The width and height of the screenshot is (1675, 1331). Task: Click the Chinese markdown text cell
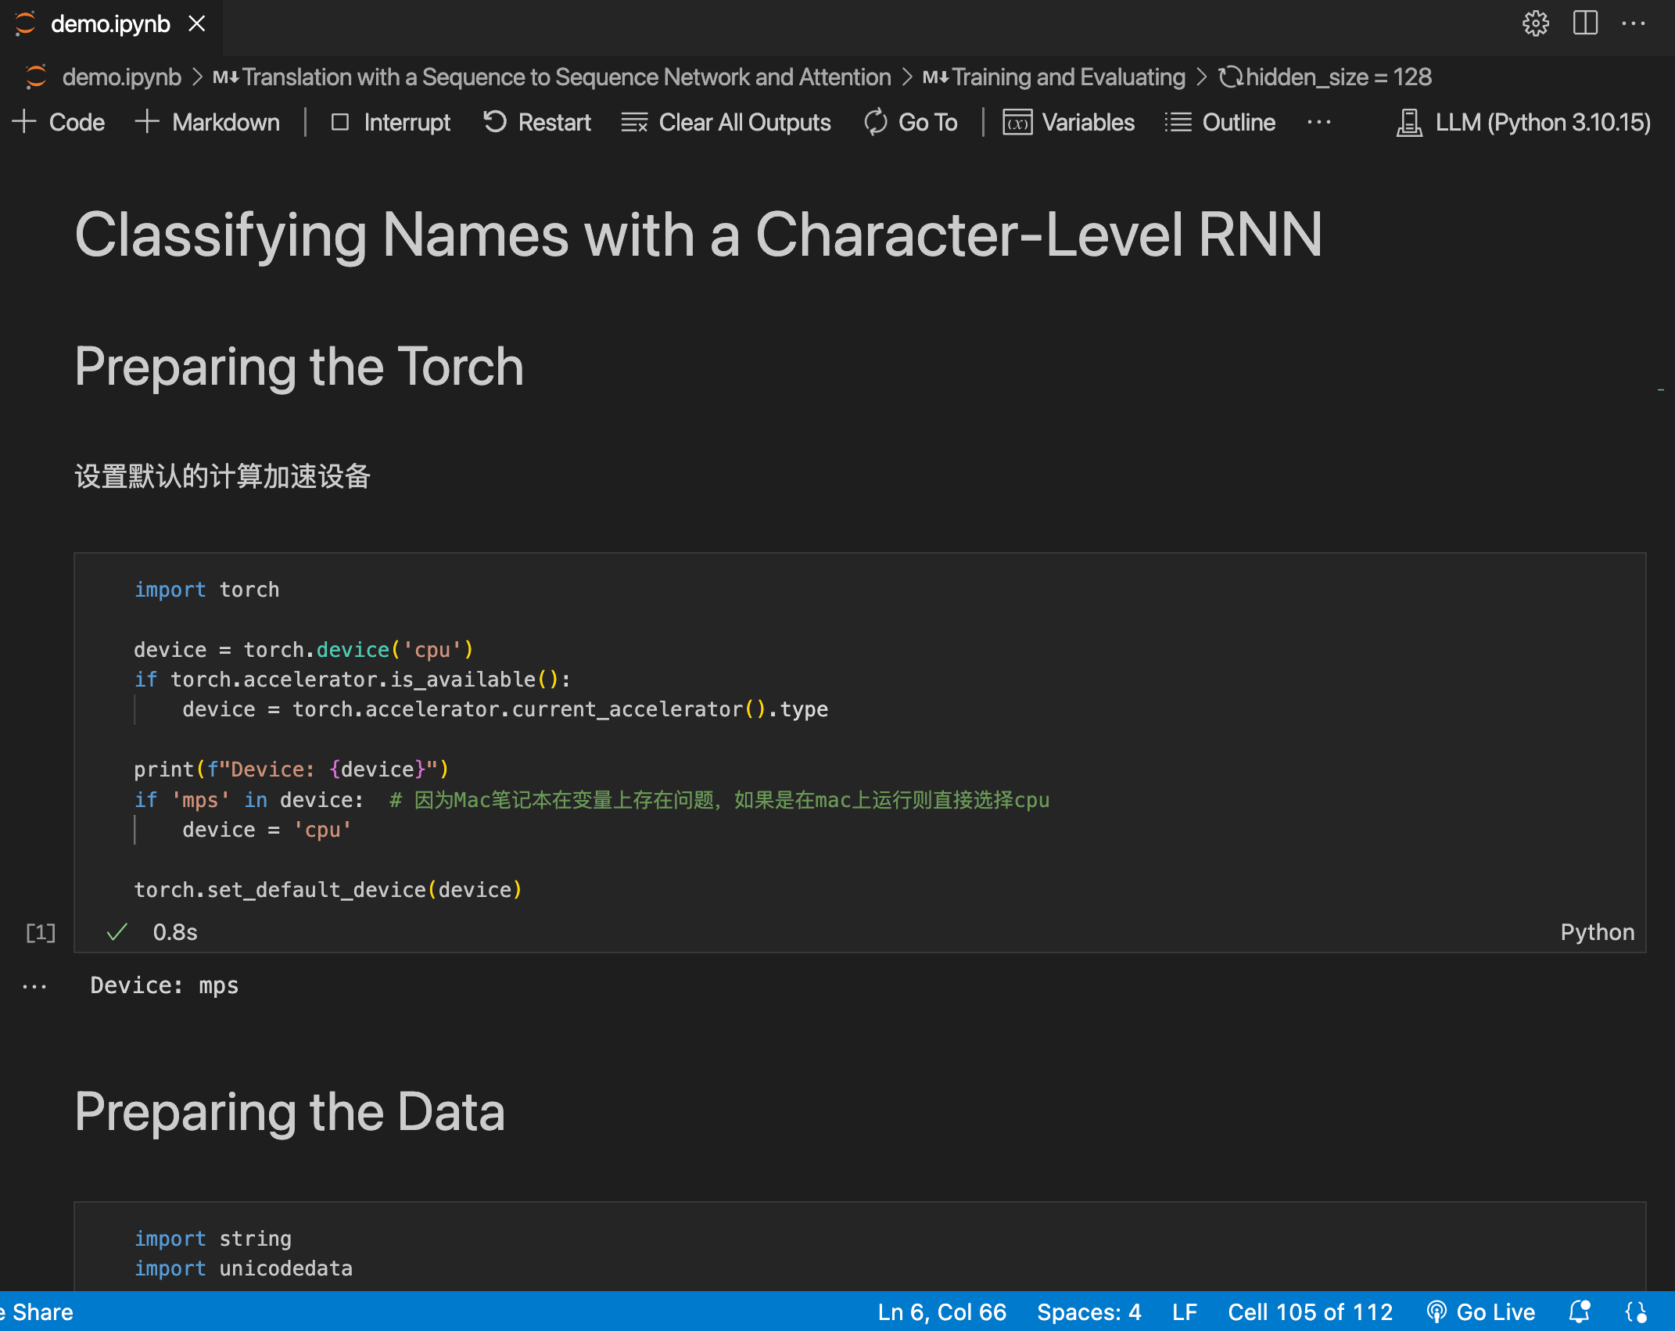[222, 476]
